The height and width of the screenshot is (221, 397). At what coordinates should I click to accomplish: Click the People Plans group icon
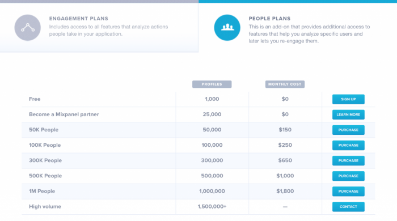point(227,28)
